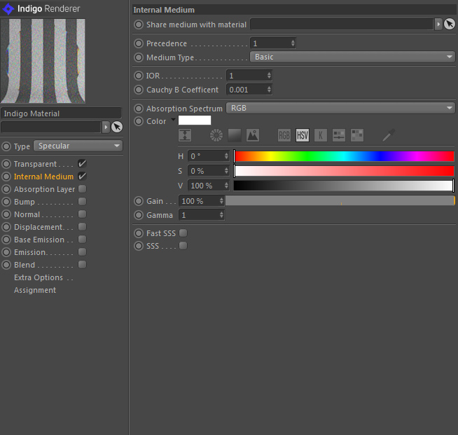Image resolution: width=458 pixels, height=435 pixels.
Task: Select the color spectrum mode icon
Action: (x=235, y=135)
